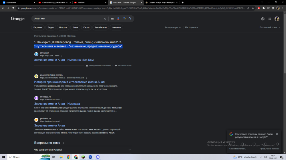286x160 pixels.
Task: Open the Windows Start menu
Action: point(3,157)
